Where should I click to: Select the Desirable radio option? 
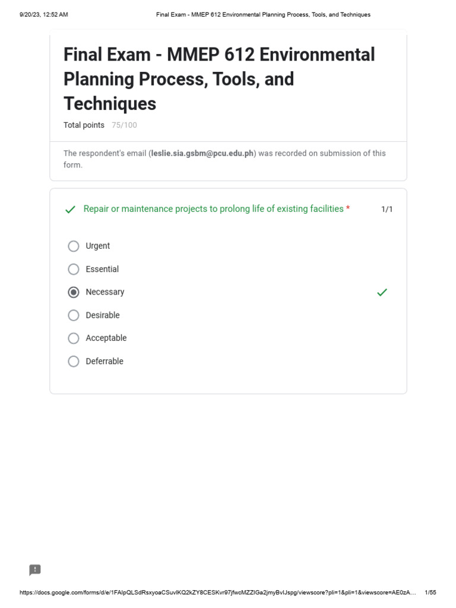74,315
